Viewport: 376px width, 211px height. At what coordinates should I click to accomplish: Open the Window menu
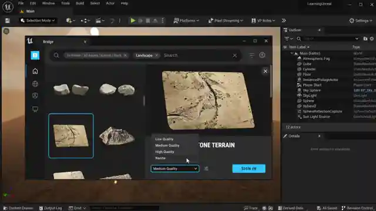(x=48, y=4)
